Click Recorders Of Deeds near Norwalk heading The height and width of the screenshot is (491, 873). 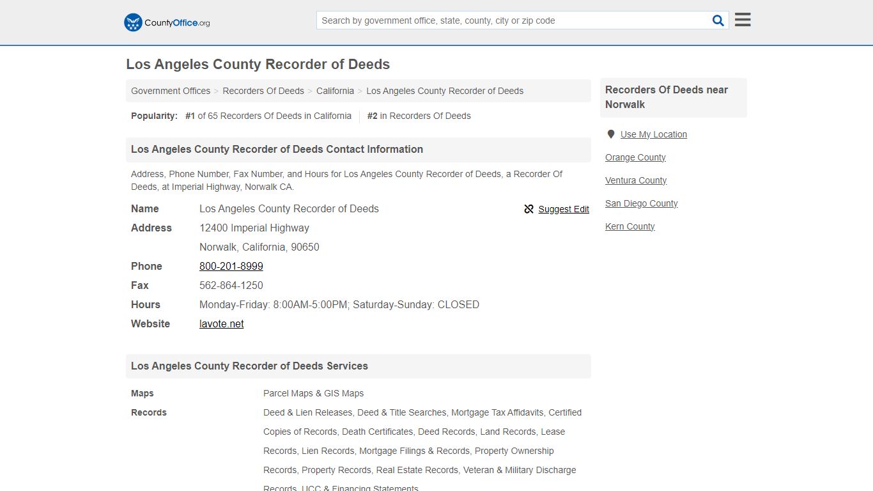pyautogui.click(x=674, y=97)
